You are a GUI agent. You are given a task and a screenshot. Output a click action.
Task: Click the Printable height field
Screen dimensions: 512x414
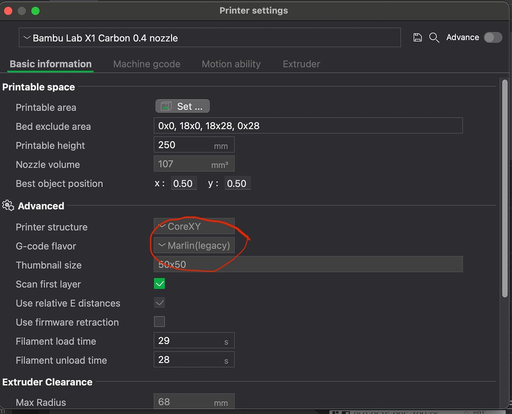[194, 145]
